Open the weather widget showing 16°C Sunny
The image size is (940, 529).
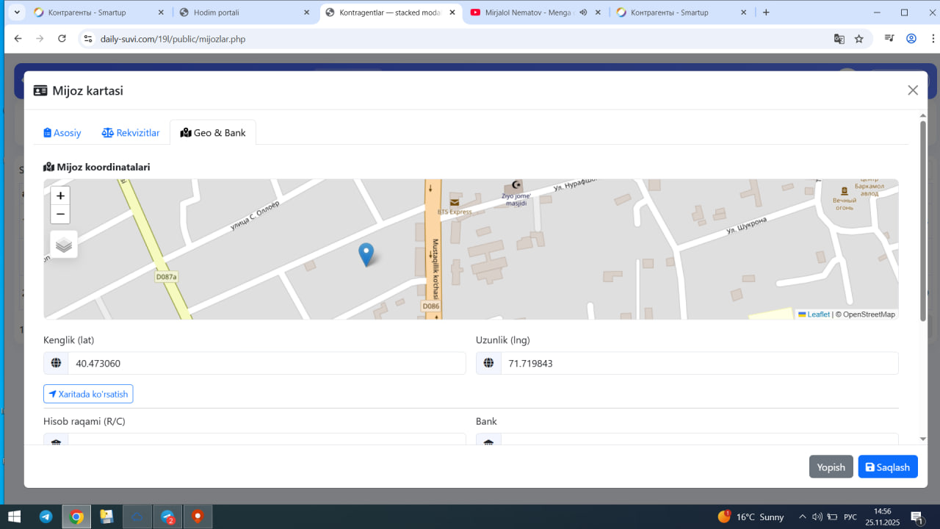click(x=751, y=517)
